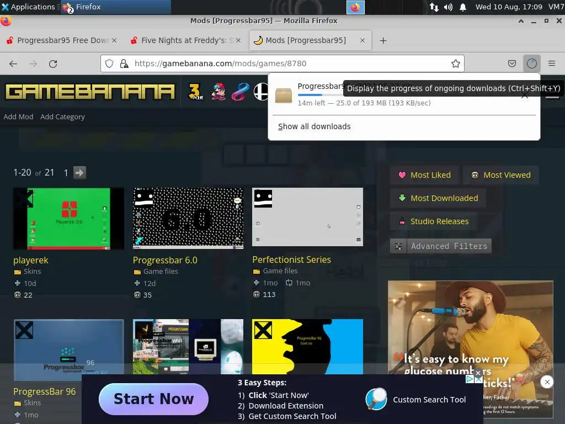The height and width of the screenshot is (424, 565).
Task: Switch to Five Nights at Freddy's tab
Action: [x=185, y=40]
